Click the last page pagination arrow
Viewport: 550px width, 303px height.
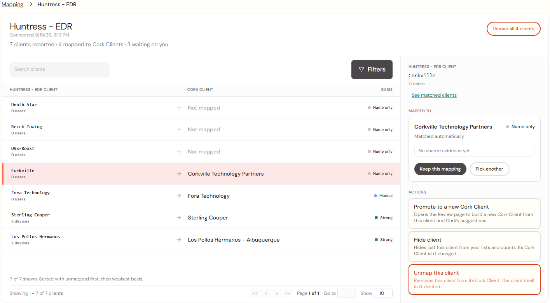pyautogui.click(x=288, y=293)
